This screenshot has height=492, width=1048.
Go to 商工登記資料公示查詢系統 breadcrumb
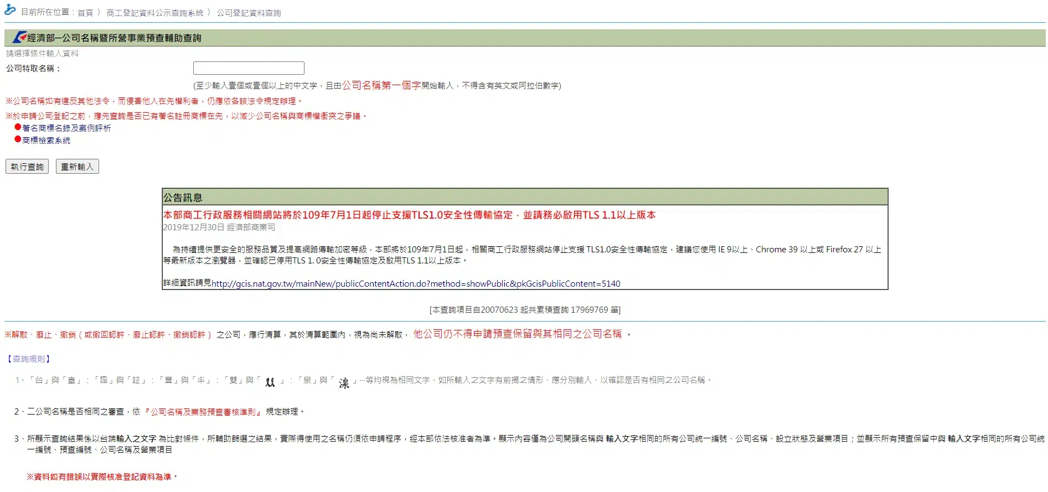coord(155,13)
